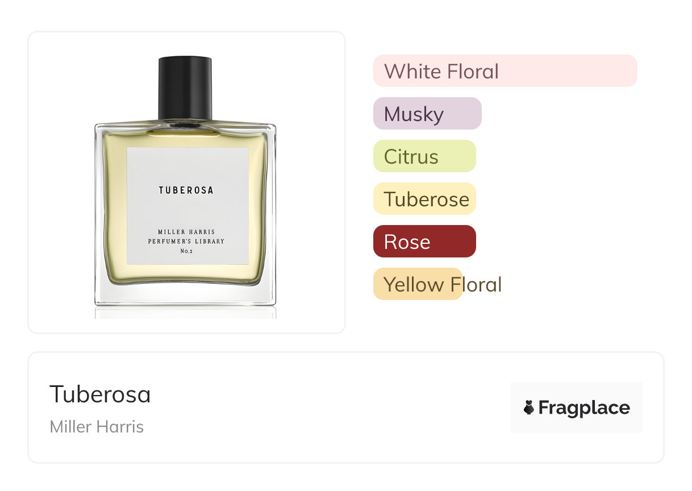Choose the Citrus accord tag
Screen dimensions: 692x491
[424, 156]
